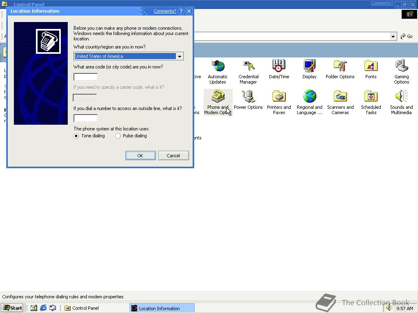418x313 pixels.
Task: Click the notepad quick launch icon
Action: tap(33, 308)
